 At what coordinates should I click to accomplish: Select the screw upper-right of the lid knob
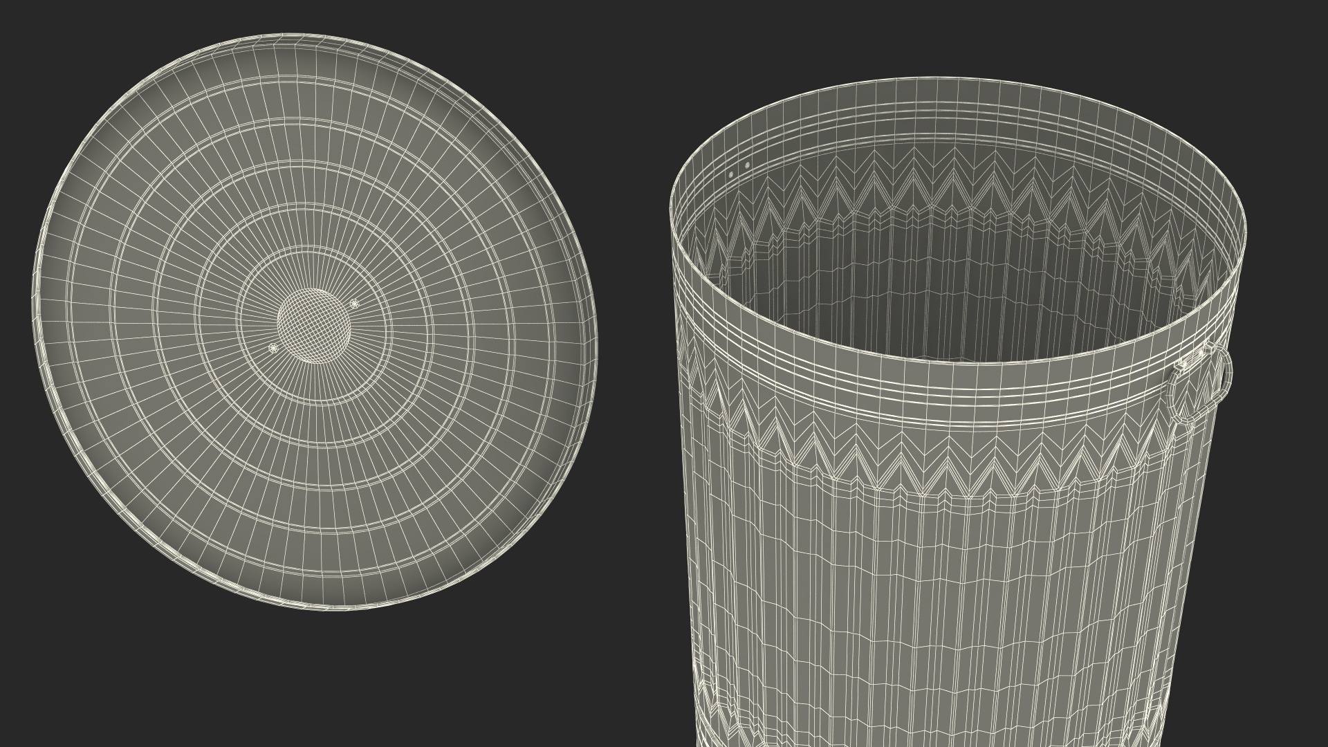tap(355, 304)
